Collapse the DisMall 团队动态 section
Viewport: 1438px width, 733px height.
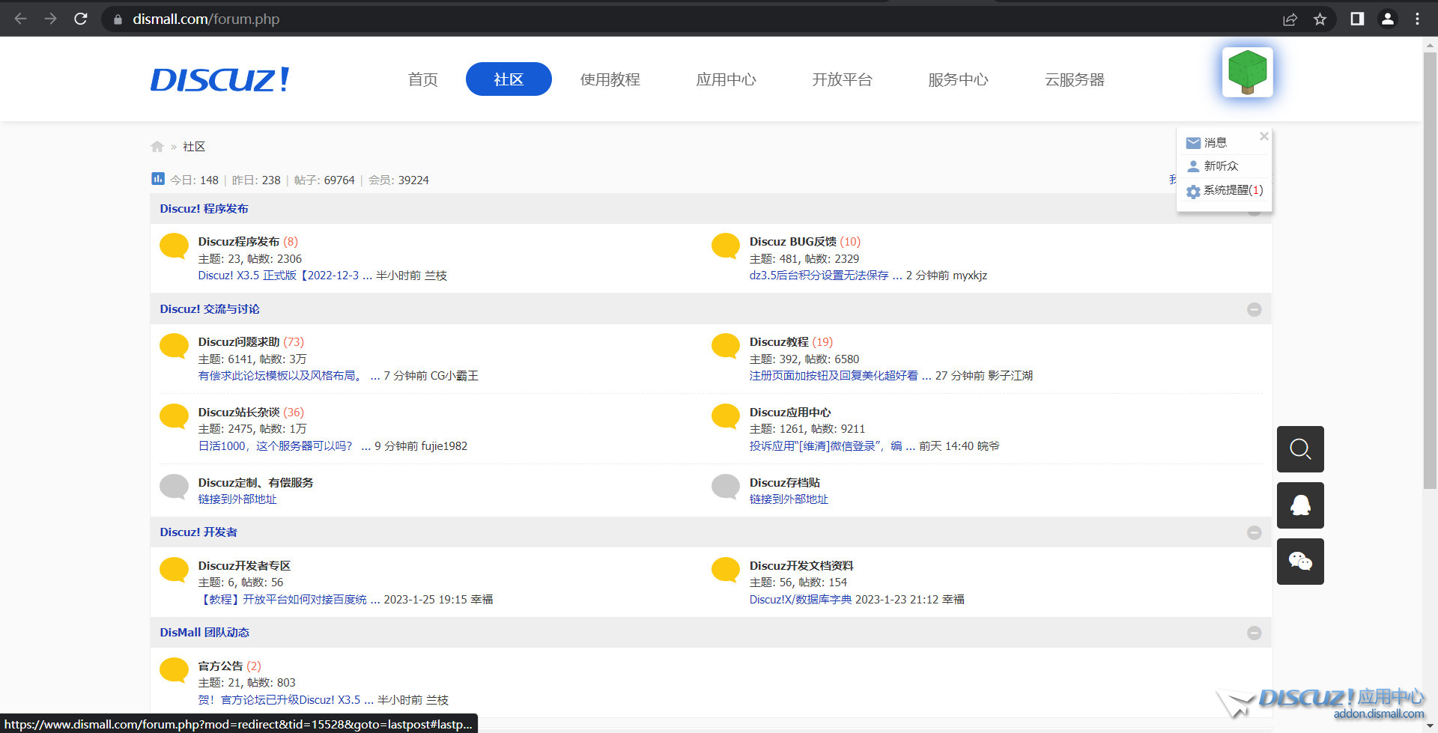pos(1255,633)
